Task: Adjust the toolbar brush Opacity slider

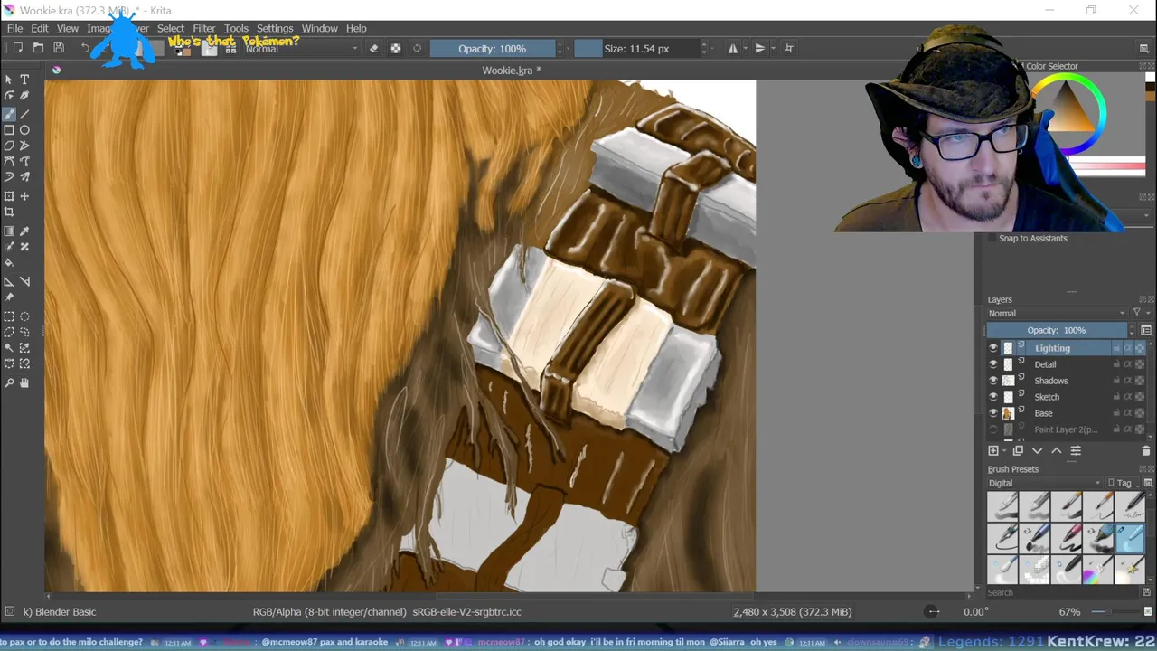Action: 492,49
